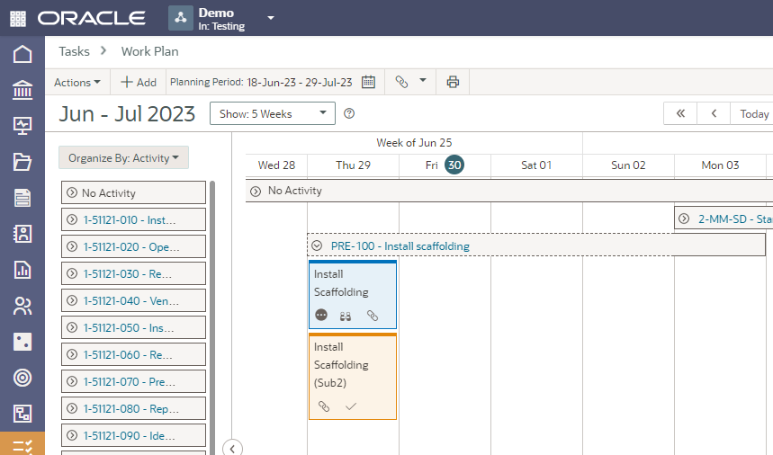Click the Tasks breadcrumb

(x=74, y=51)
